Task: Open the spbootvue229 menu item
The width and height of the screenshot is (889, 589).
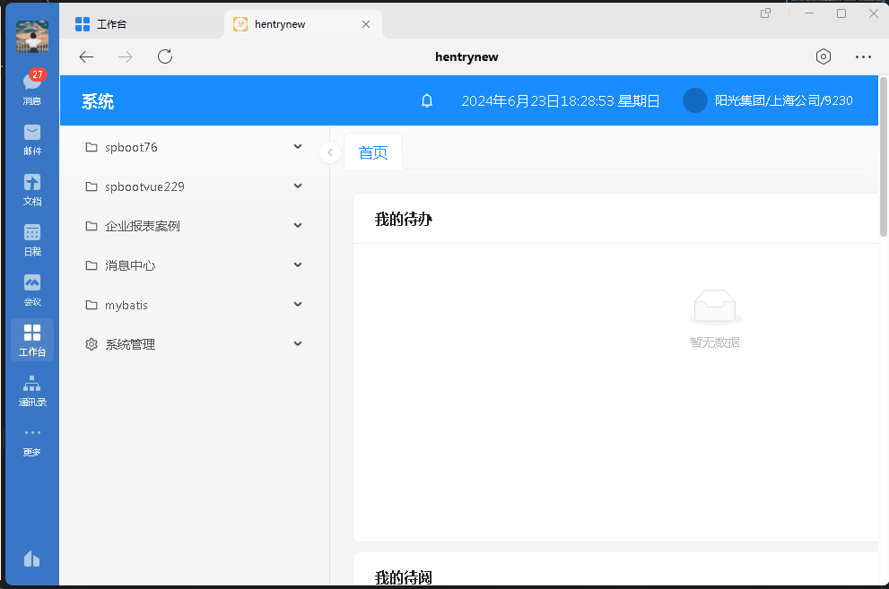Action: [x=195, y=186]
